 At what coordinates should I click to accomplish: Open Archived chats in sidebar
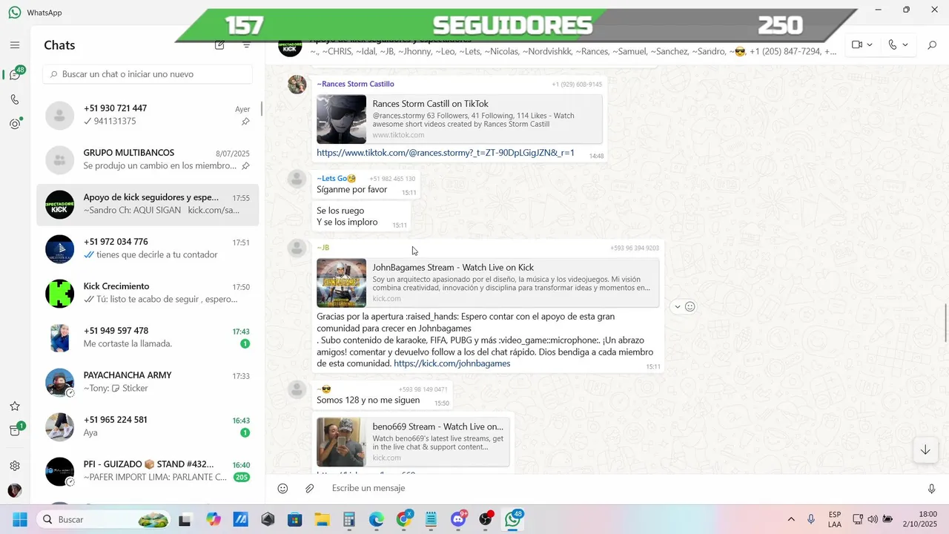tap(15, 431)
